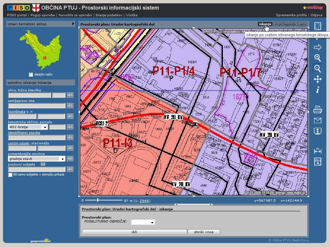Show full municipality extent map icon

[317, 26]
